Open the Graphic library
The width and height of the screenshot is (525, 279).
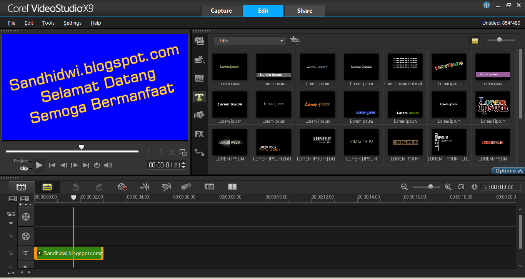199,115
